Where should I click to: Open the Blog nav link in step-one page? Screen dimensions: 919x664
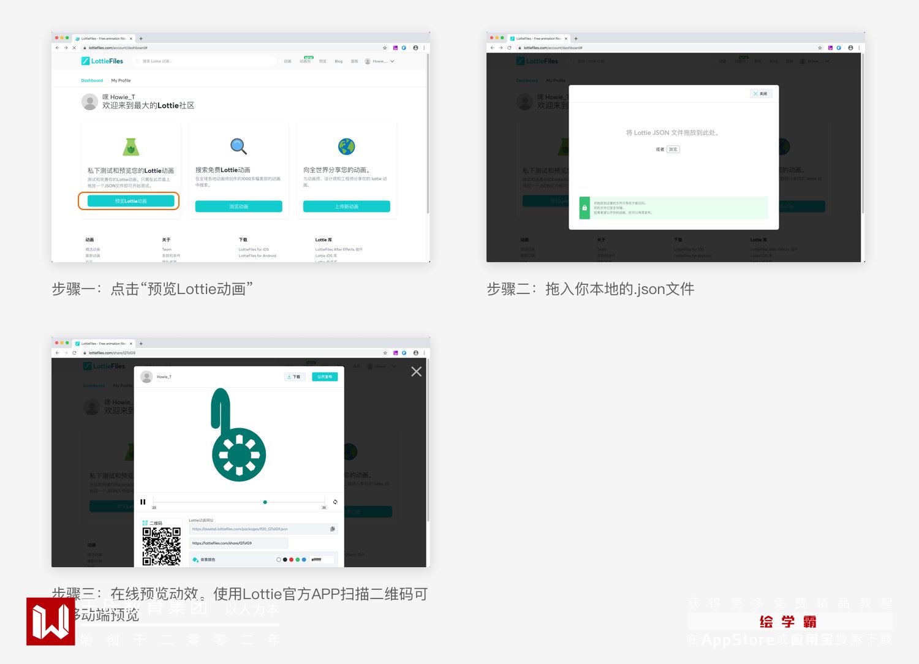point(339,61)
